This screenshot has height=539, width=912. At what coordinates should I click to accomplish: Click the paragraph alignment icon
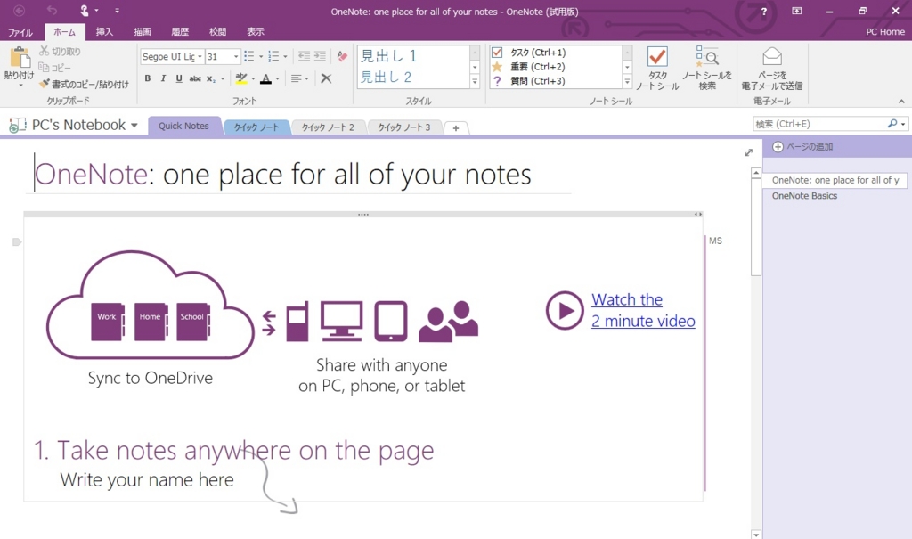pos(296,78)
